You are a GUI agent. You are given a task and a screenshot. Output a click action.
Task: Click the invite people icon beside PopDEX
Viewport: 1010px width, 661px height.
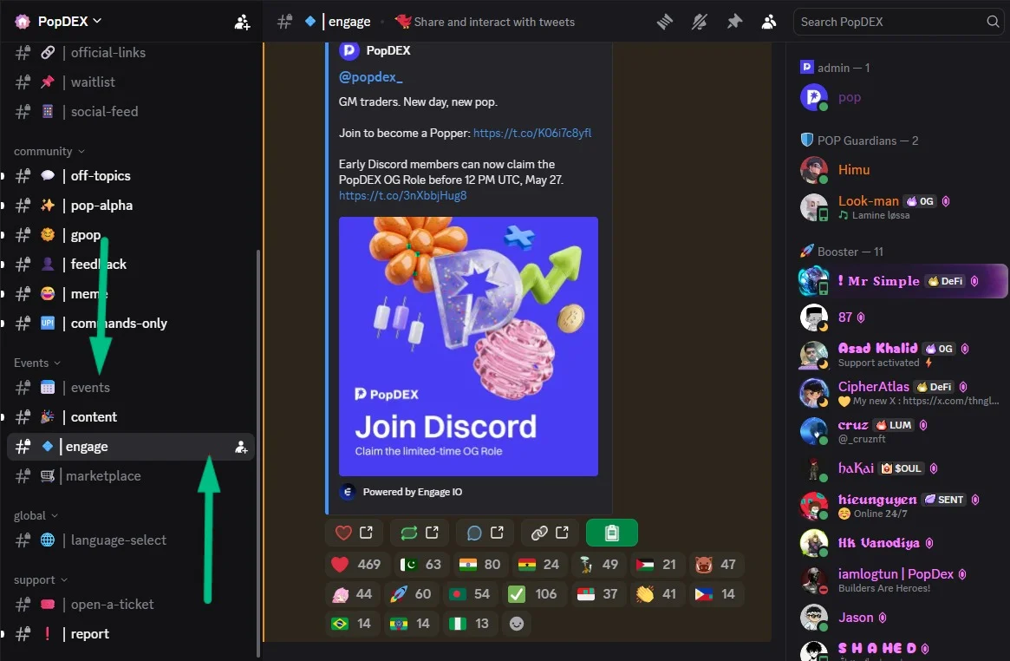[242, 22]
